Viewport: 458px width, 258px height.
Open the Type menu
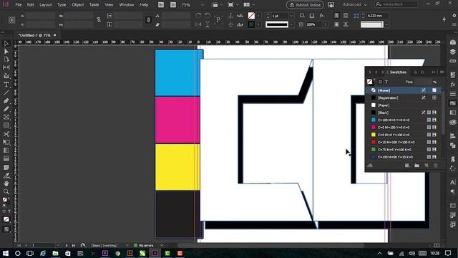[x=62, y=5]
